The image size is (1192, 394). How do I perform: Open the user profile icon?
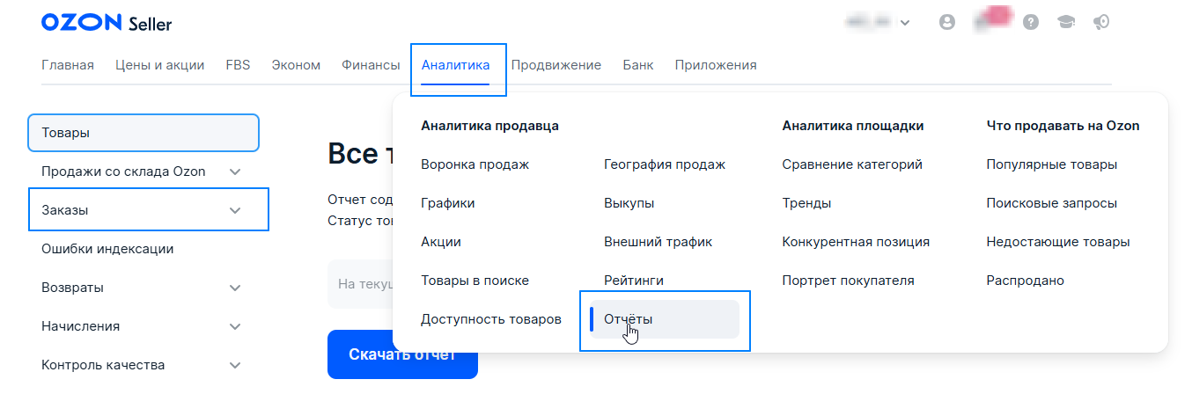tap(947, 23)
